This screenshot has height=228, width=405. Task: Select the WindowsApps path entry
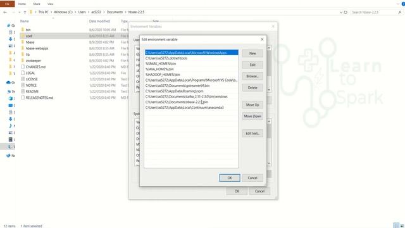(x=191, y=53)
